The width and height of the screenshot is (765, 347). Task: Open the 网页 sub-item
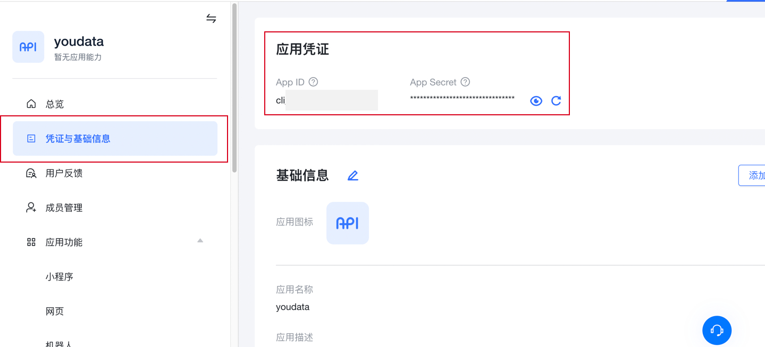tap(54, 311)
